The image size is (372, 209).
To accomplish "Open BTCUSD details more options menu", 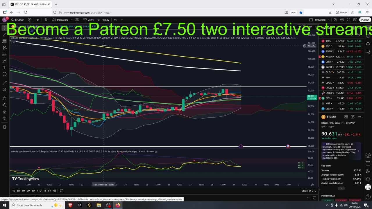I will click(x=360, y=117).
